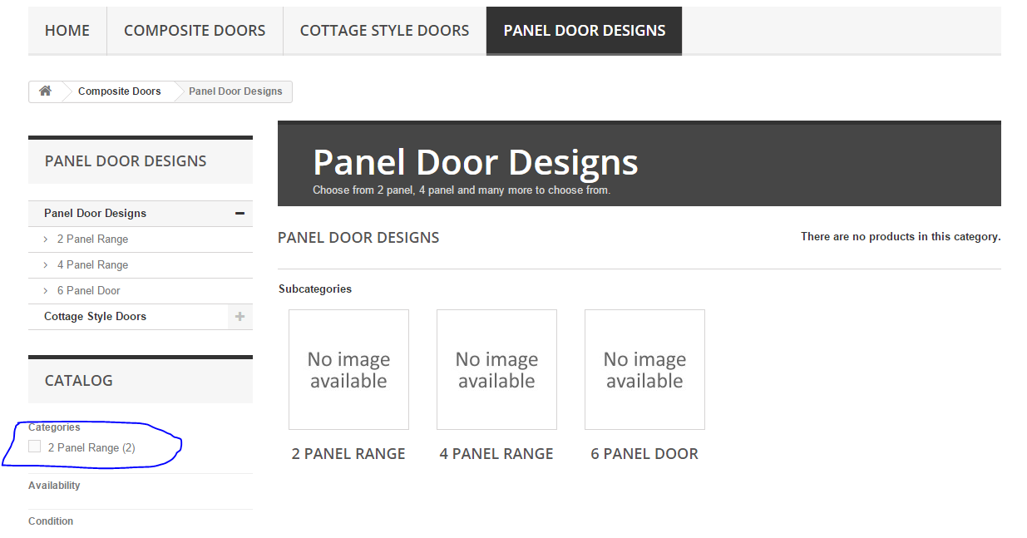Follow the Composite Doors breadcrumb link
1027x538 pixels.
point(119,91)
